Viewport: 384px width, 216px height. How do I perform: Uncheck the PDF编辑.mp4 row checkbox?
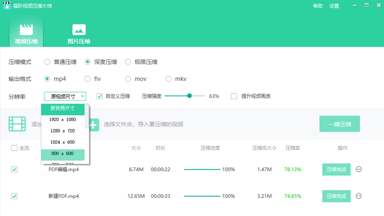(14, 169)
